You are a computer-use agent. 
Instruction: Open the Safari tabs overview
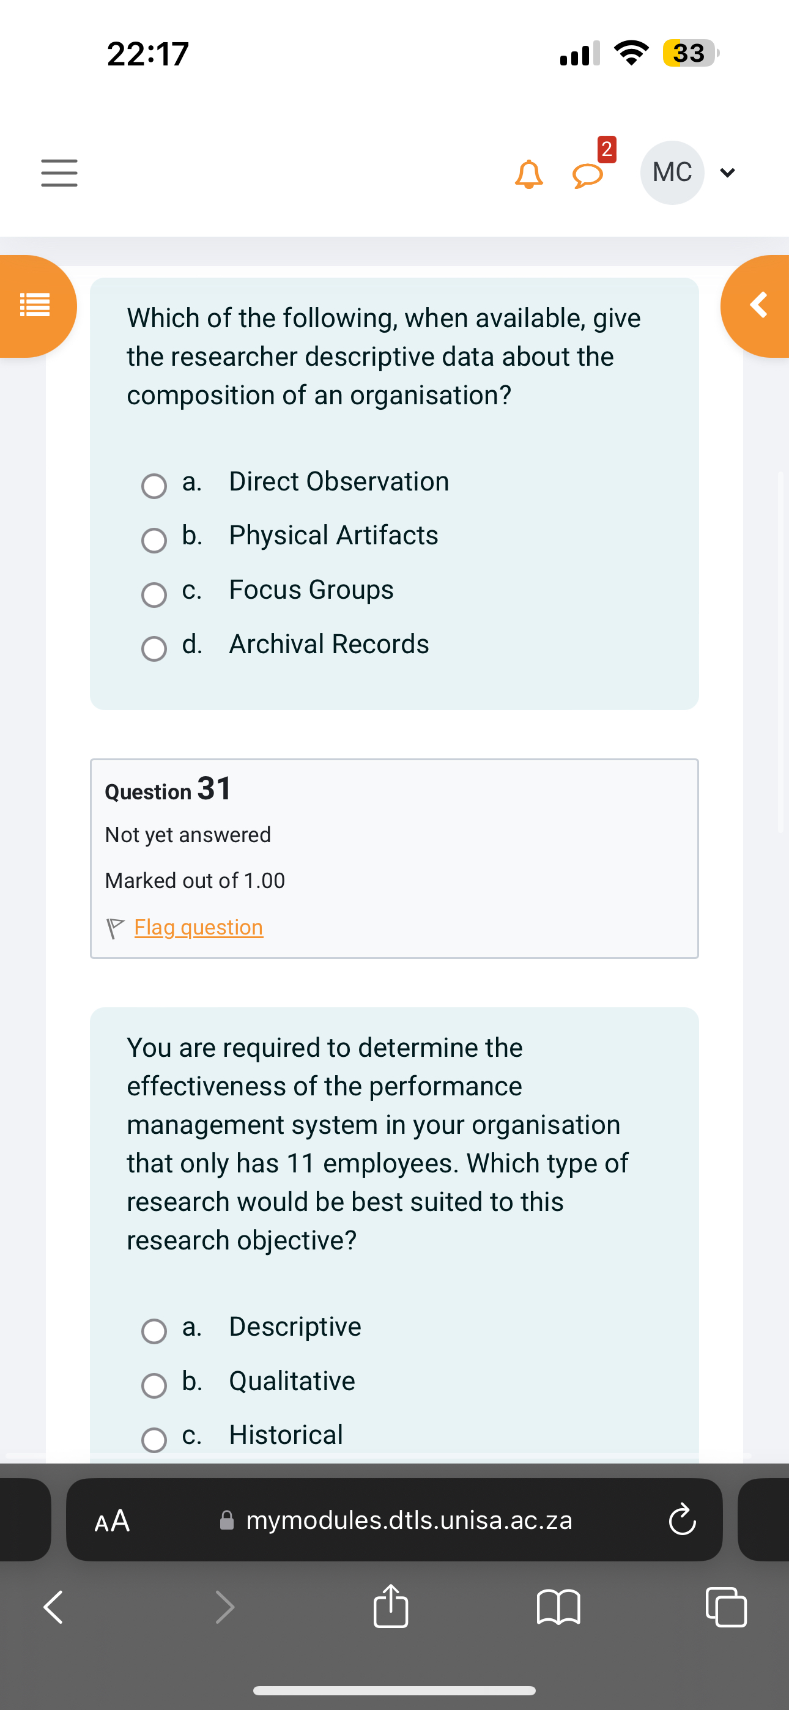(725, 1607)
